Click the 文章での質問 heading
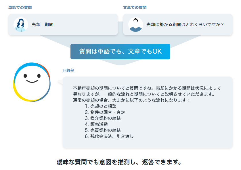Screen dimensions: 241x170 click(x=135, y=7)
